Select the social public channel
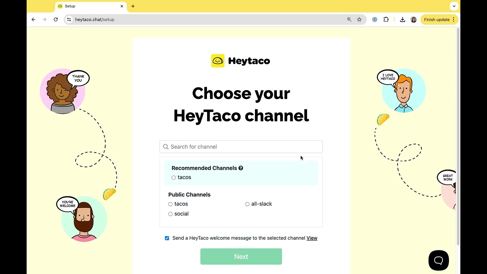487x274 pixels. (x=170, y=214)
